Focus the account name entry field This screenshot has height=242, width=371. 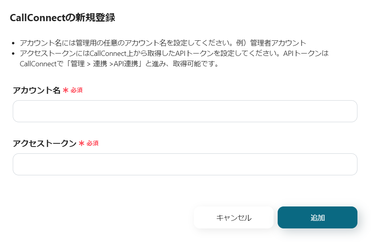[x=185, y=111]
